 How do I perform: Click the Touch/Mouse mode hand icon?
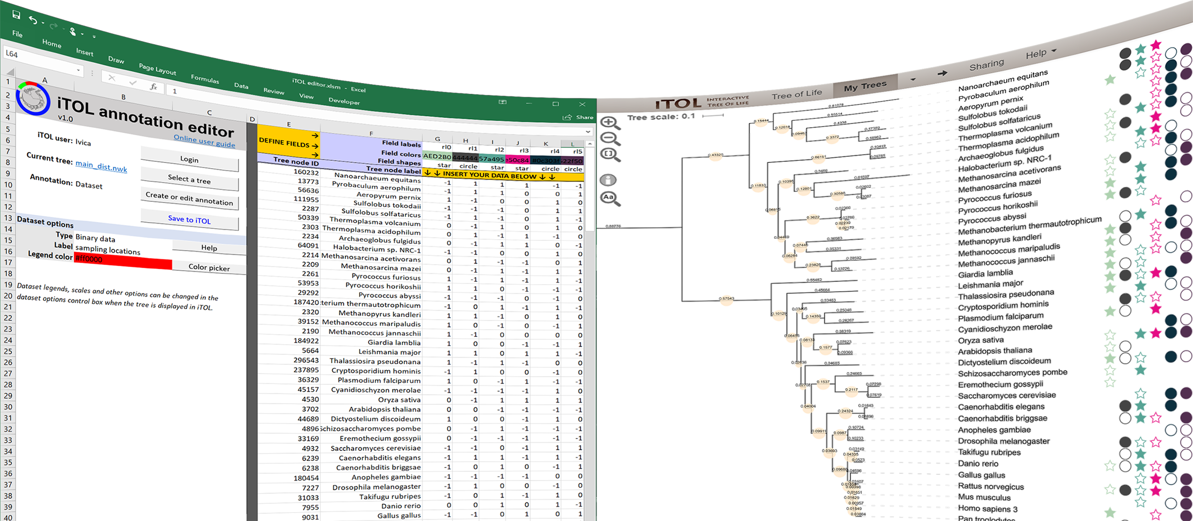(73, 32)
